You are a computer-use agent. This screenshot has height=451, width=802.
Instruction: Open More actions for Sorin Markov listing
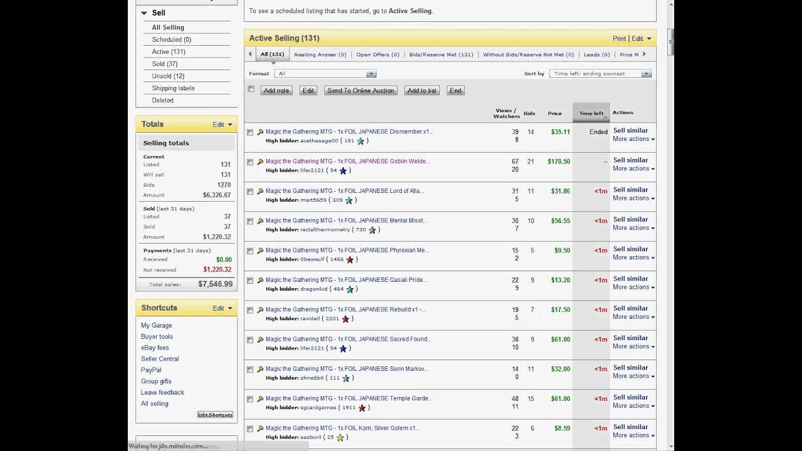click(x=633, y=376)
